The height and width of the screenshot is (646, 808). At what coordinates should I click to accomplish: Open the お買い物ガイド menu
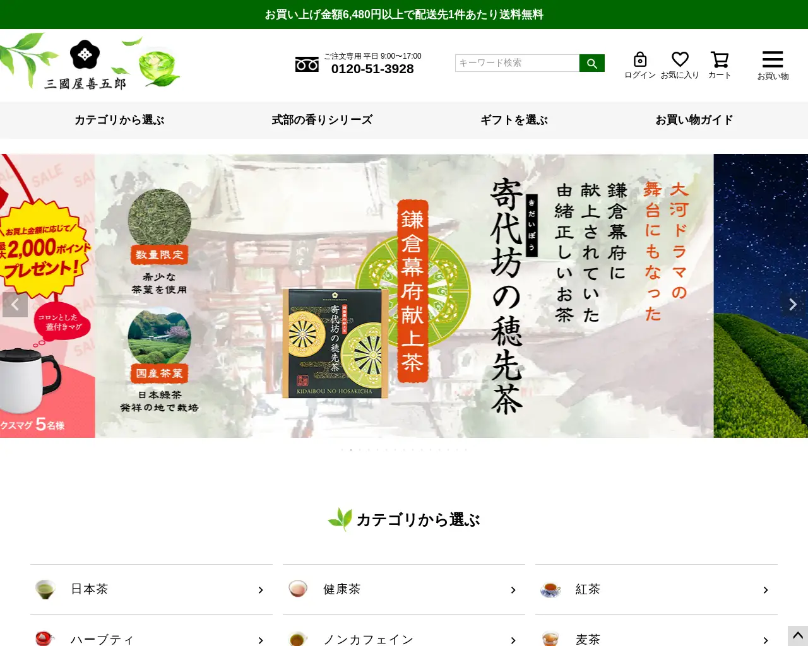pos(695,120)
